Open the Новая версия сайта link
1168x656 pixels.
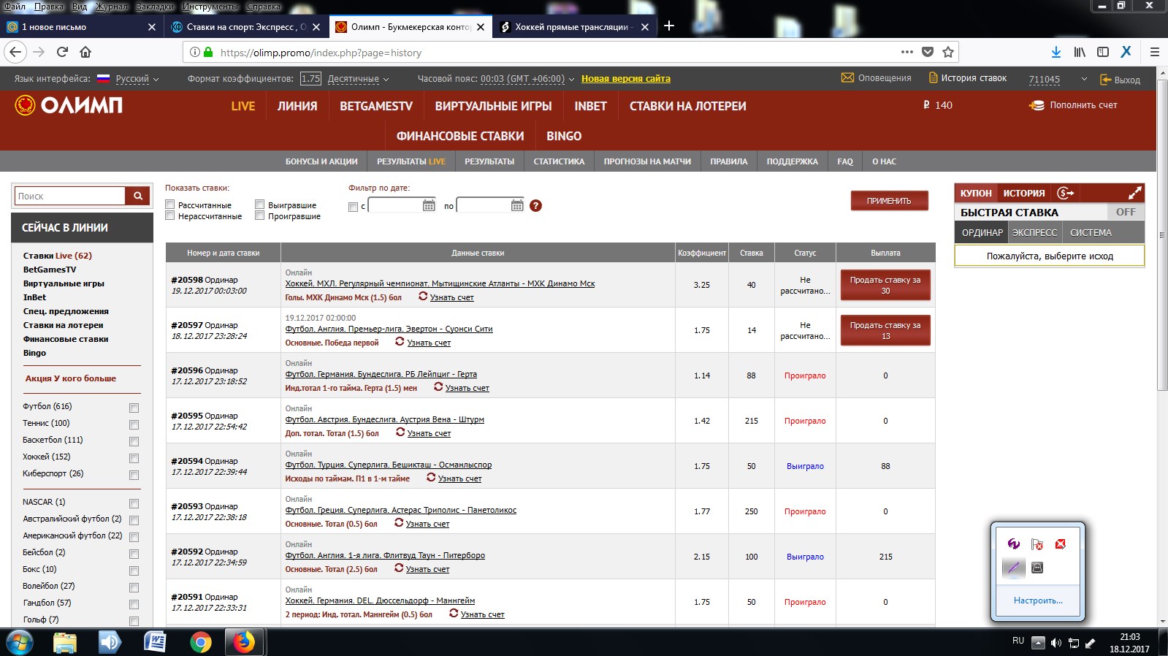point(626,79)
